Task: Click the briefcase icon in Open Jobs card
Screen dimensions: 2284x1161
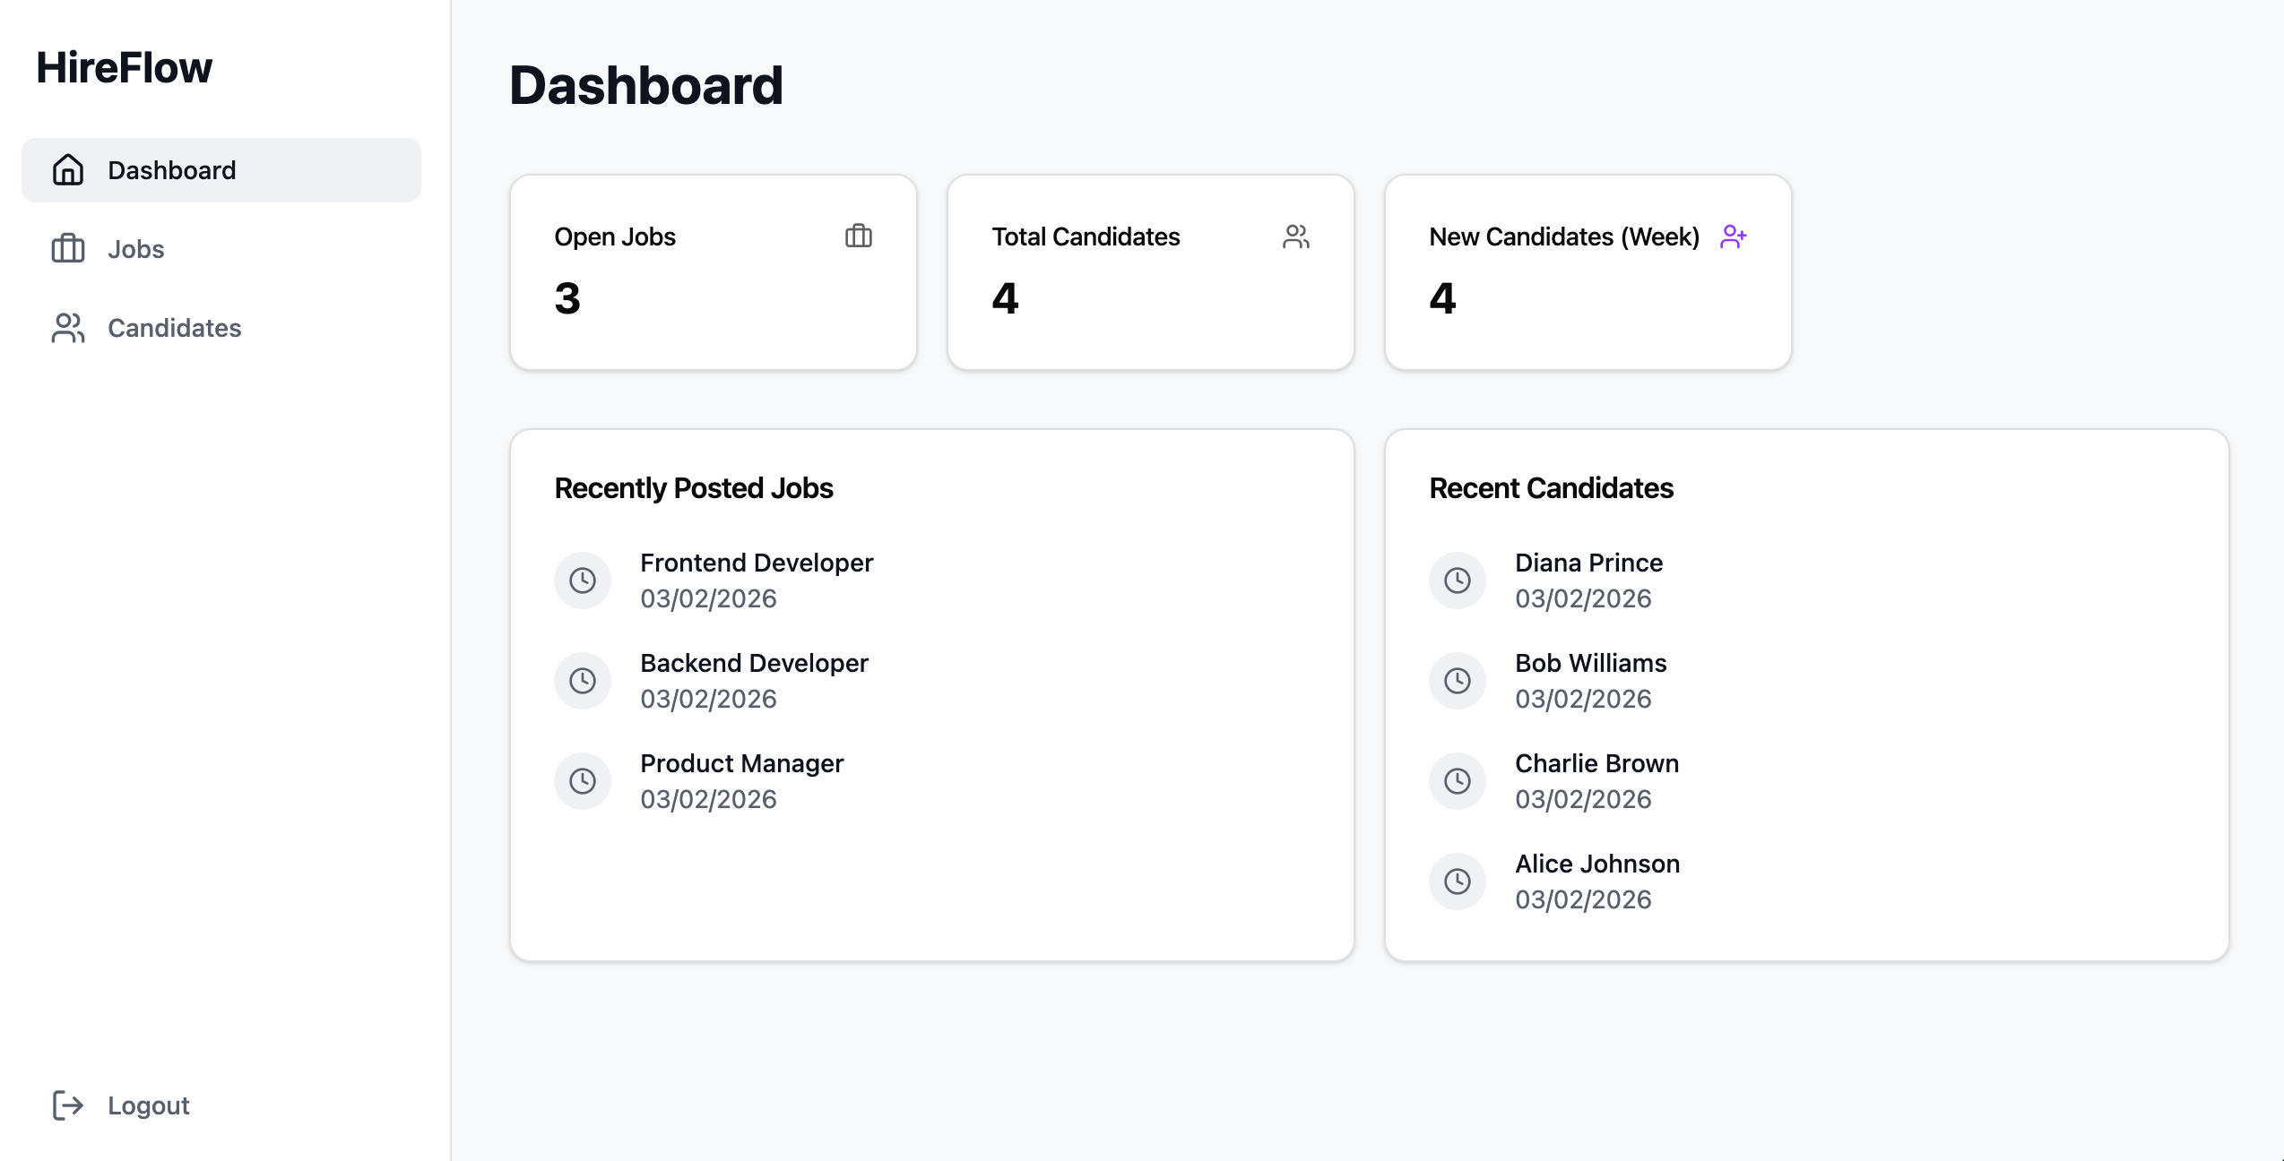Action: point(859,236)
